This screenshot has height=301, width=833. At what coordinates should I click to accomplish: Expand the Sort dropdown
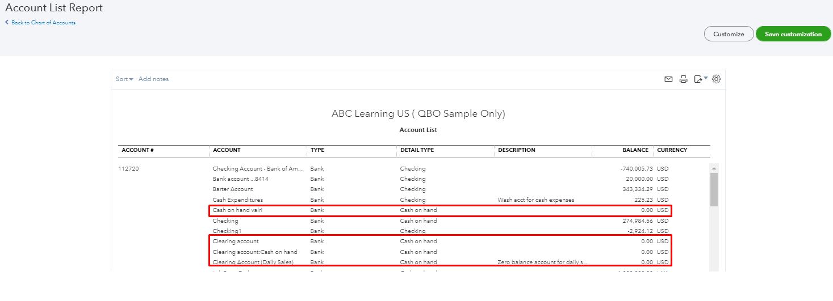[x=124, y=79]
